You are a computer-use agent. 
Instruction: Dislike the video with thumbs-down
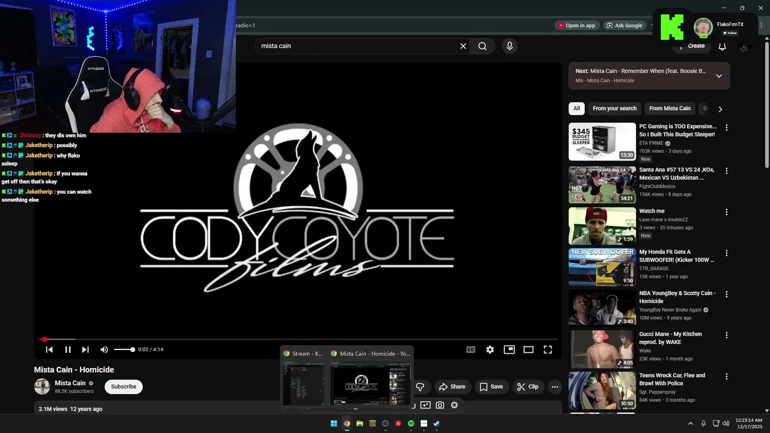coord(420,387)
